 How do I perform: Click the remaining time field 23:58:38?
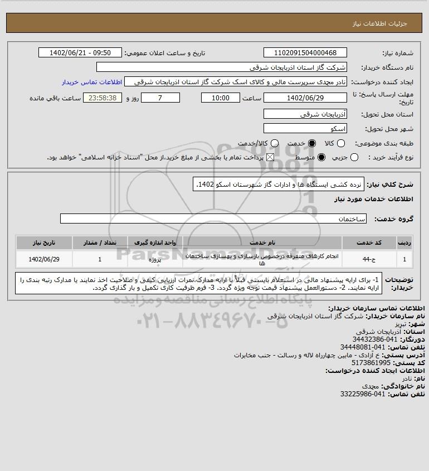coord(103,98)
